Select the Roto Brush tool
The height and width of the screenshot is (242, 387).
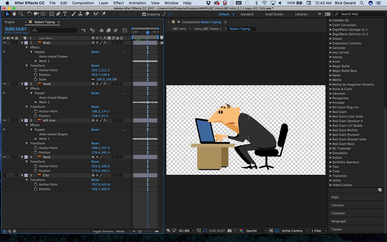tap(95, 14)
